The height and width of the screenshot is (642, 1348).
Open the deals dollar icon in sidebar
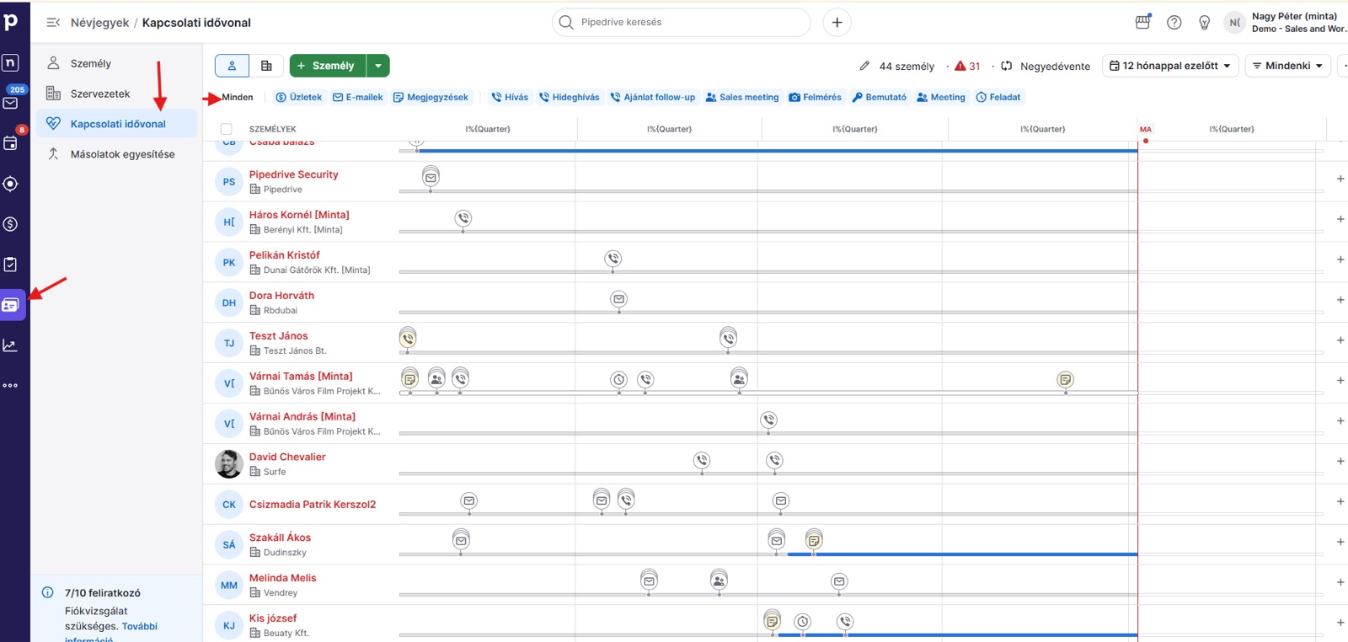point(11,224)
